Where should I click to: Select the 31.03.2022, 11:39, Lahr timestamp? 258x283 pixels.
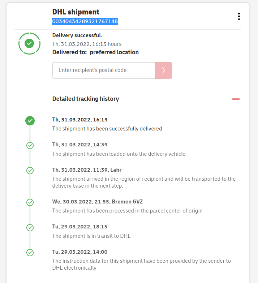[x=87, y=170]
